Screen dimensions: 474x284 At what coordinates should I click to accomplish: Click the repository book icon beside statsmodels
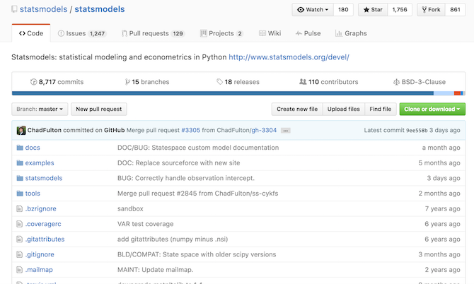(x=15, y=10)
